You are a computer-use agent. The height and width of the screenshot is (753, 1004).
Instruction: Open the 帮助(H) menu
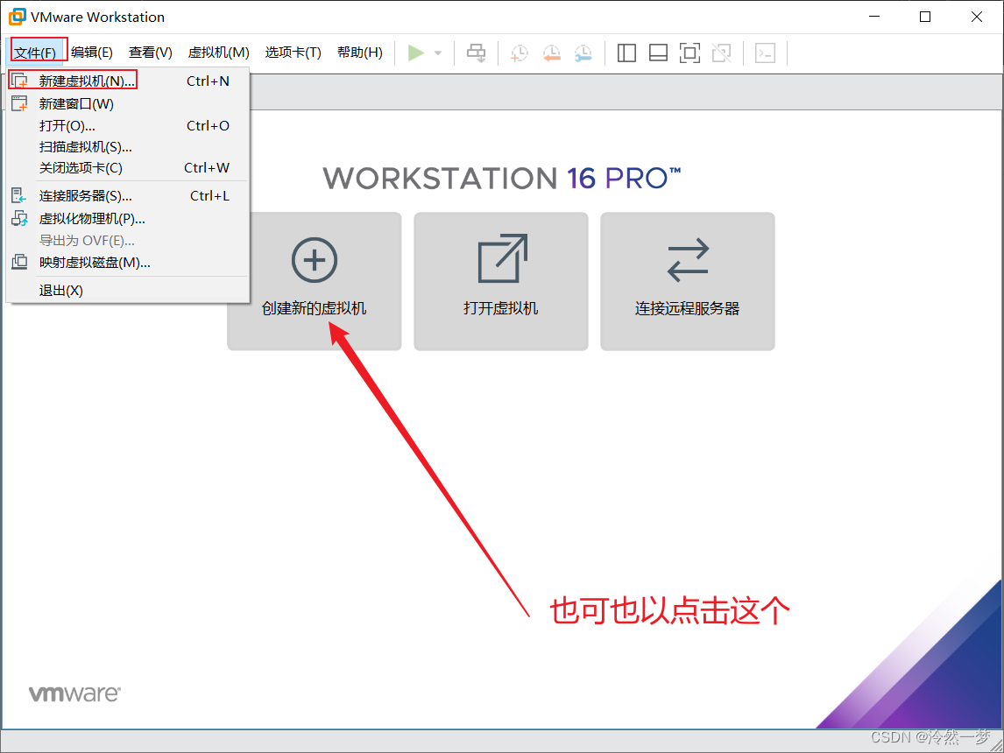360,53
